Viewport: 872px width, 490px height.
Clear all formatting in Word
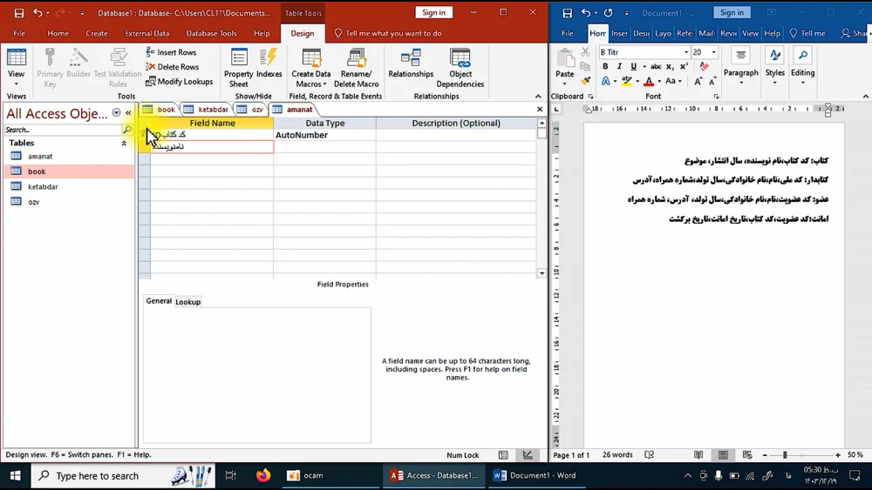[x=704, y=67]
